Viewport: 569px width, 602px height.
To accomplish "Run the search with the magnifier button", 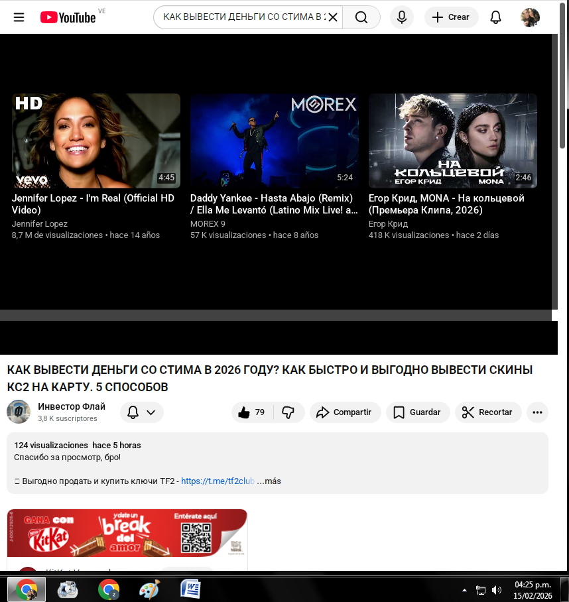I will pyautogui.click(x=361, y=17).
